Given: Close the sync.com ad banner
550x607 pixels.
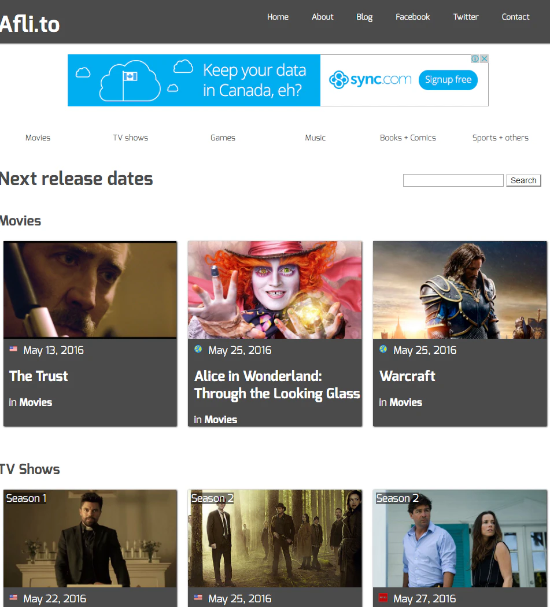Looking at the screenshot, I should pyautogui.click(x=483, y=58).
